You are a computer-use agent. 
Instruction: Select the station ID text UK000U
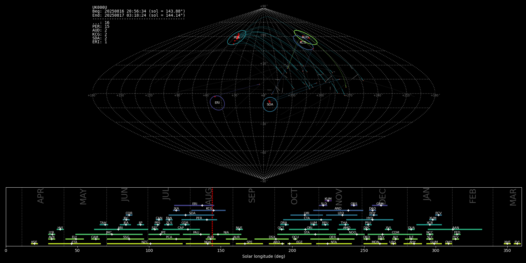[x=100, y=8]
